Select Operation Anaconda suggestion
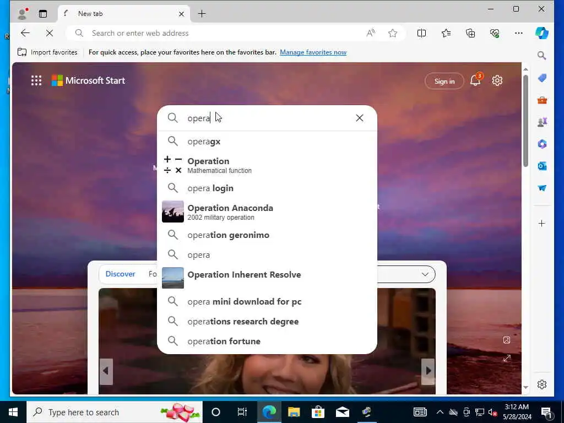This screenshot has width=564, height=423. [267, 212]
